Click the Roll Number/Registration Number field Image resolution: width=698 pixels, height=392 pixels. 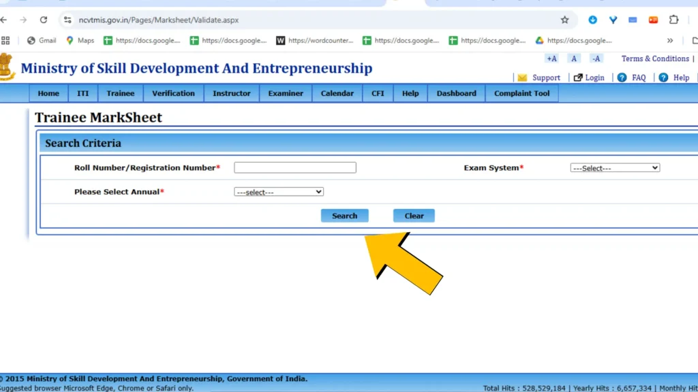[x=294, y=167]
